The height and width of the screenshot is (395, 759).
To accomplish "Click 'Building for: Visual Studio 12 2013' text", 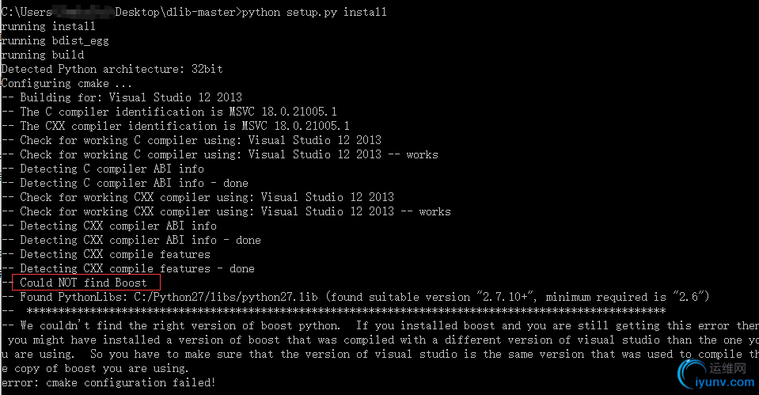I will (x=131, y=97).
